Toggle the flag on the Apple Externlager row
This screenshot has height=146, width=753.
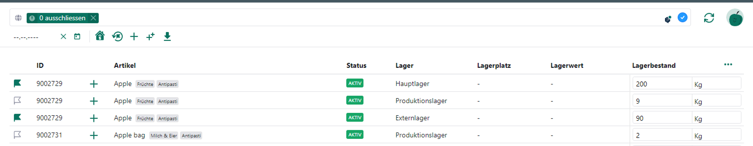point(17,118)
